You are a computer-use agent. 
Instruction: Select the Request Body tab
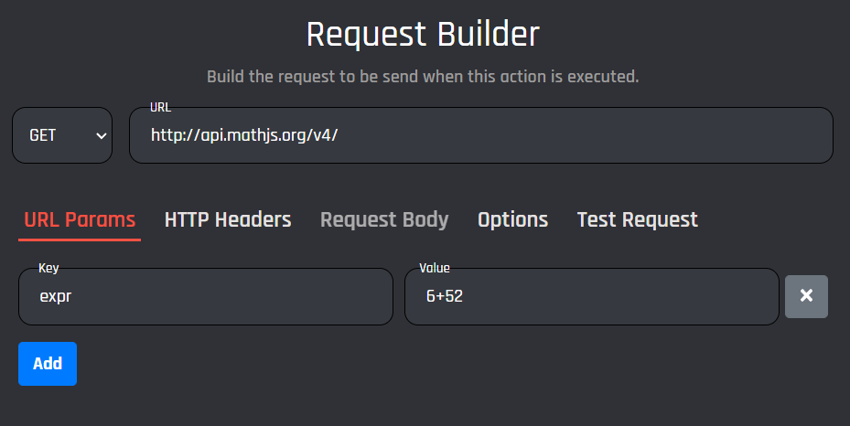384,219
